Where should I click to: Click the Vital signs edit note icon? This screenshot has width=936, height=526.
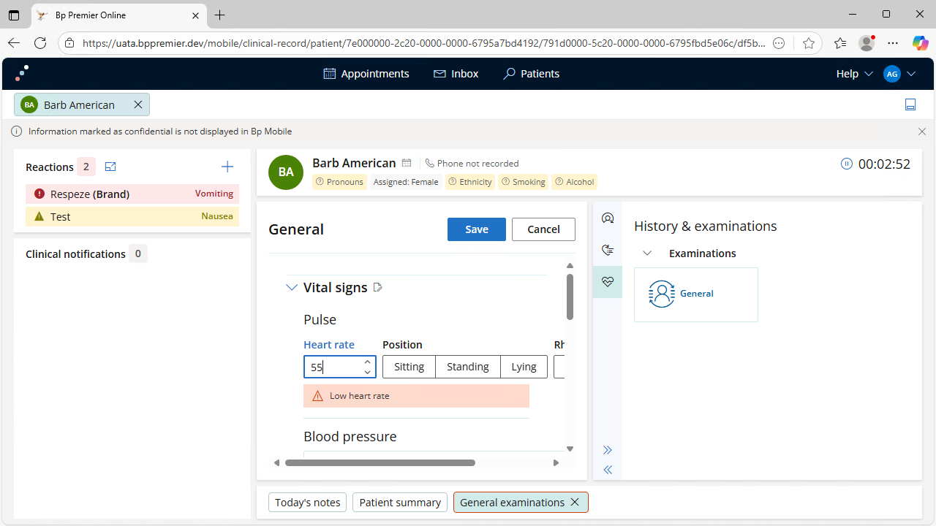(x=378, y=287)
